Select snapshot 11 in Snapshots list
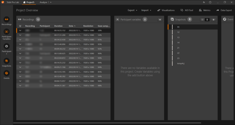 pos(193,27)
